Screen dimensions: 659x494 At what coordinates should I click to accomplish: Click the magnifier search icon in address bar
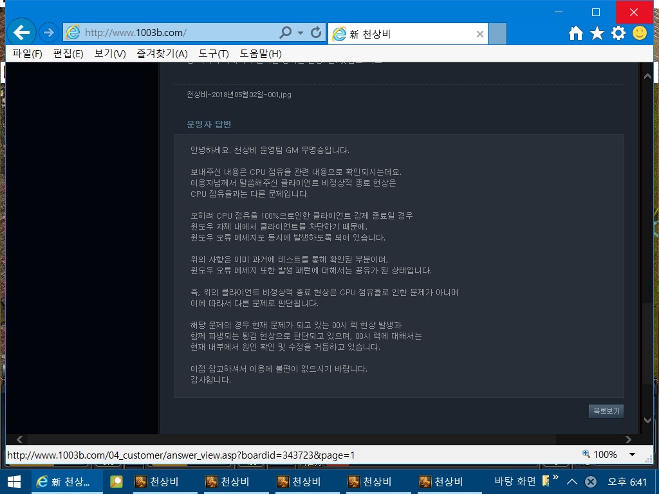tap(285, 32)
